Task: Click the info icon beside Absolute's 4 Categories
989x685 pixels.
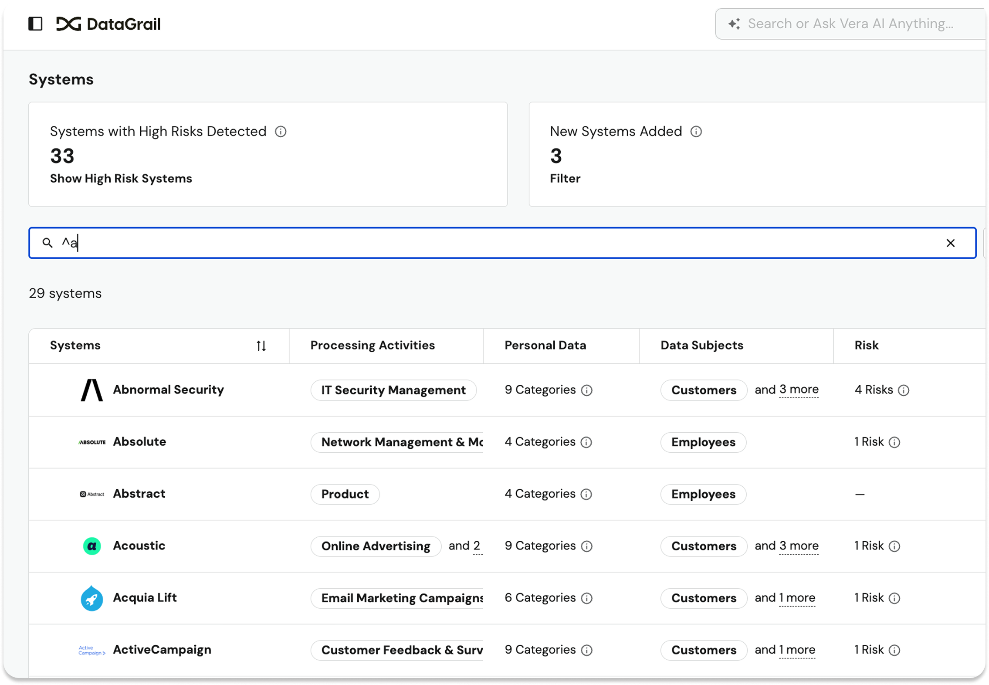Action: click(x=586, y=442)
